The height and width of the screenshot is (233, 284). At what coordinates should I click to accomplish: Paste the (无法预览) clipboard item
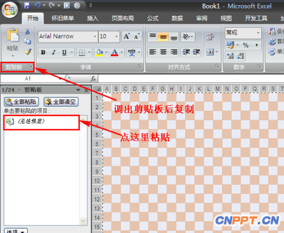point(41,122)
